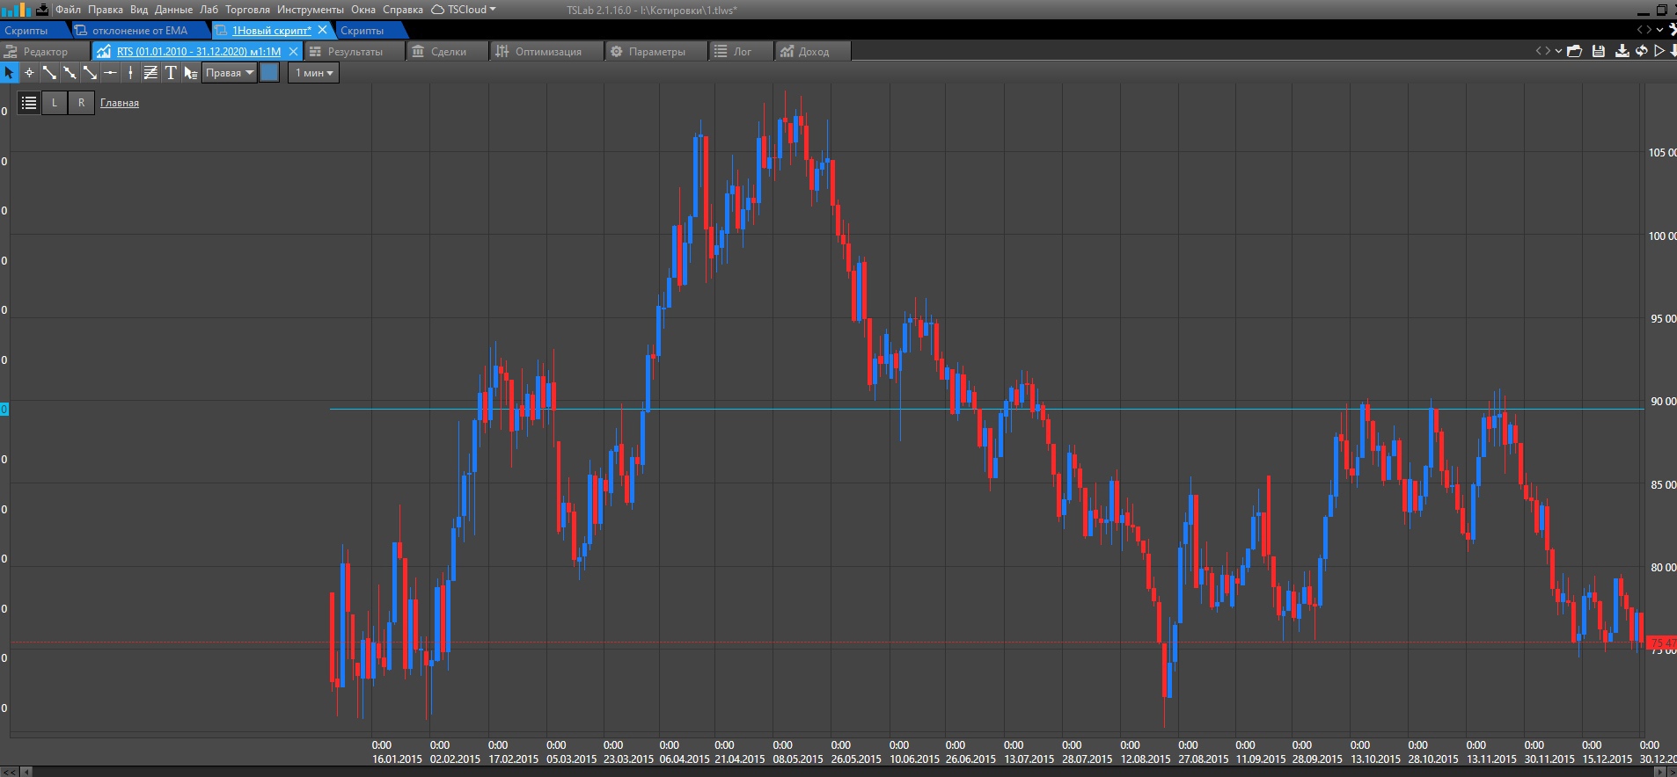Select the text annotation tool
This screenshot has height=777, width=1677.
171,73
